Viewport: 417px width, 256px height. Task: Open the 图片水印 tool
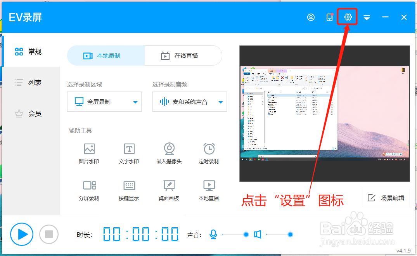[x=89, y=153]
